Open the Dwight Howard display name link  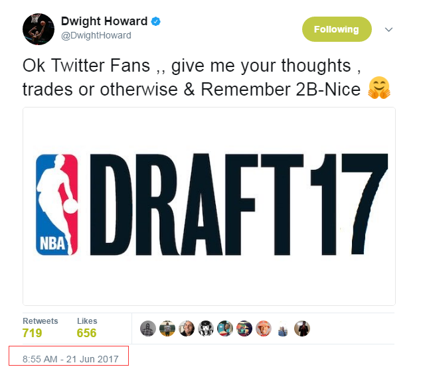[x=104, y=21]
